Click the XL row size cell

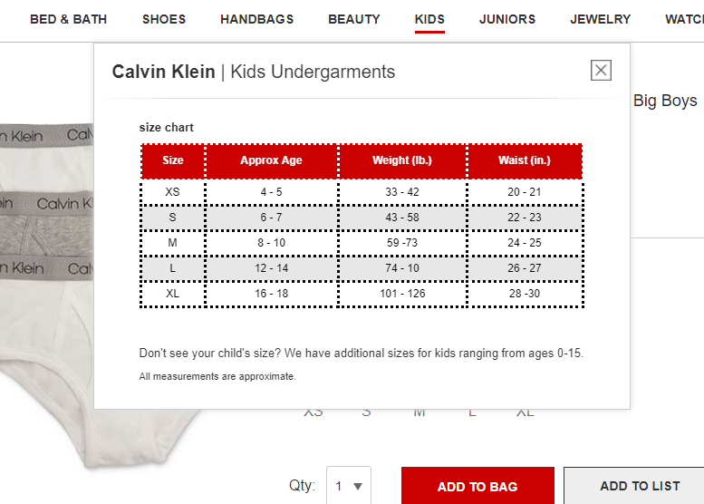pos(173,294)
